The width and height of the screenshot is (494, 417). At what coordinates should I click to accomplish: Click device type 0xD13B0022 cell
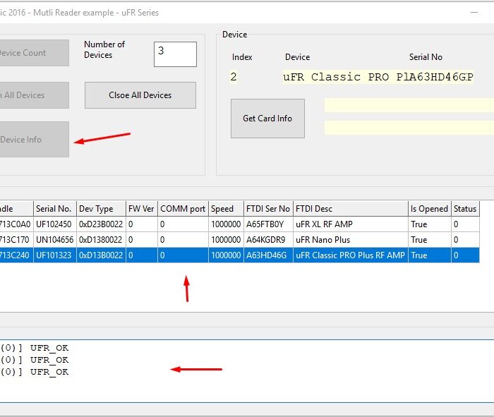coord(101,255)
